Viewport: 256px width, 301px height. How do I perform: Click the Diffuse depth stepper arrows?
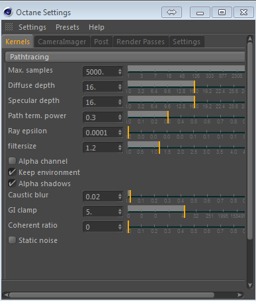(120, 87)
